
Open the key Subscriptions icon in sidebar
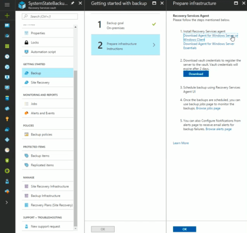(x=7, y=119)
